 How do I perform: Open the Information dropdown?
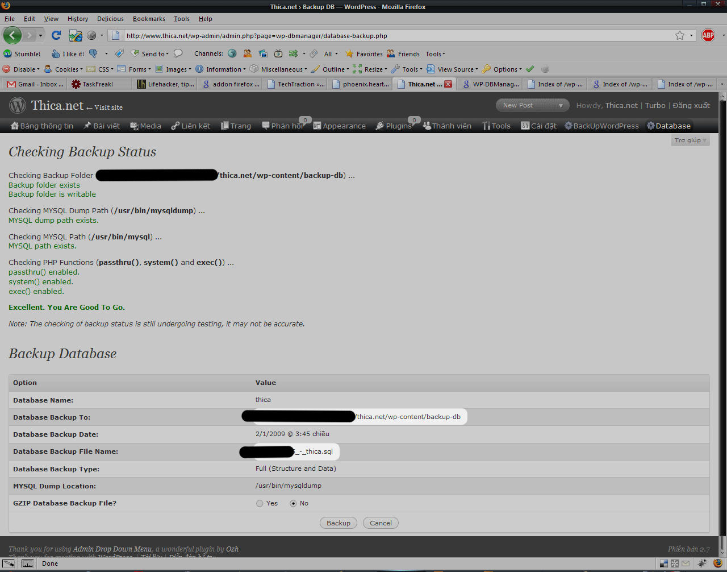tap(221, 69)
